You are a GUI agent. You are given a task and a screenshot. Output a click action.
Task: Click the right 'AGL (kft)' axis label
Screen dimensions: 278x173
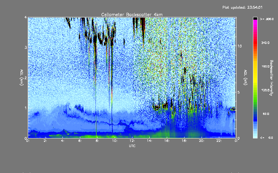pos(246,77)
